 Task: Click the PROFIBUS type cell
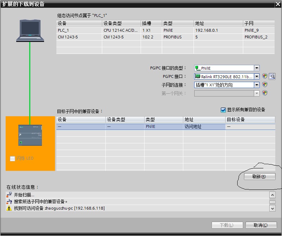click(x=178, y=37)
